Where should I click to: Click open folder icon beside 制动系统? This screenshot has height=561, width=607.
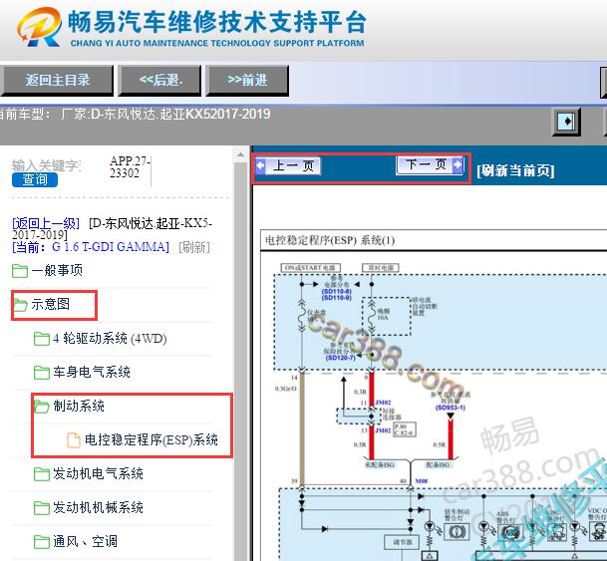[x=42, y=407]
